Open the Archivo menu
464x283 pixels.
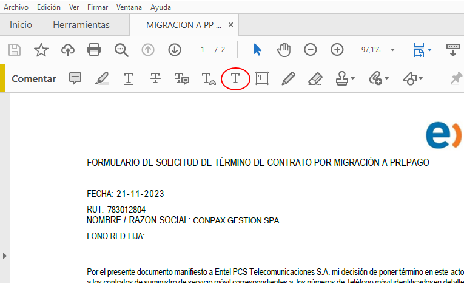[x=16, y=7]
